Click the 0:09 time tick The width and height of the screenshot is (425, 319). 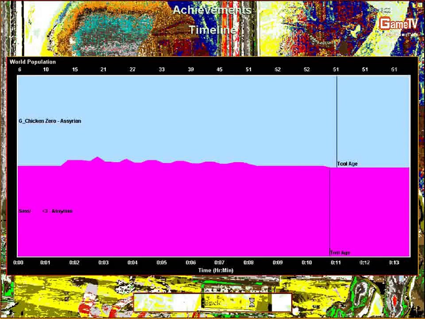(278, 263)
